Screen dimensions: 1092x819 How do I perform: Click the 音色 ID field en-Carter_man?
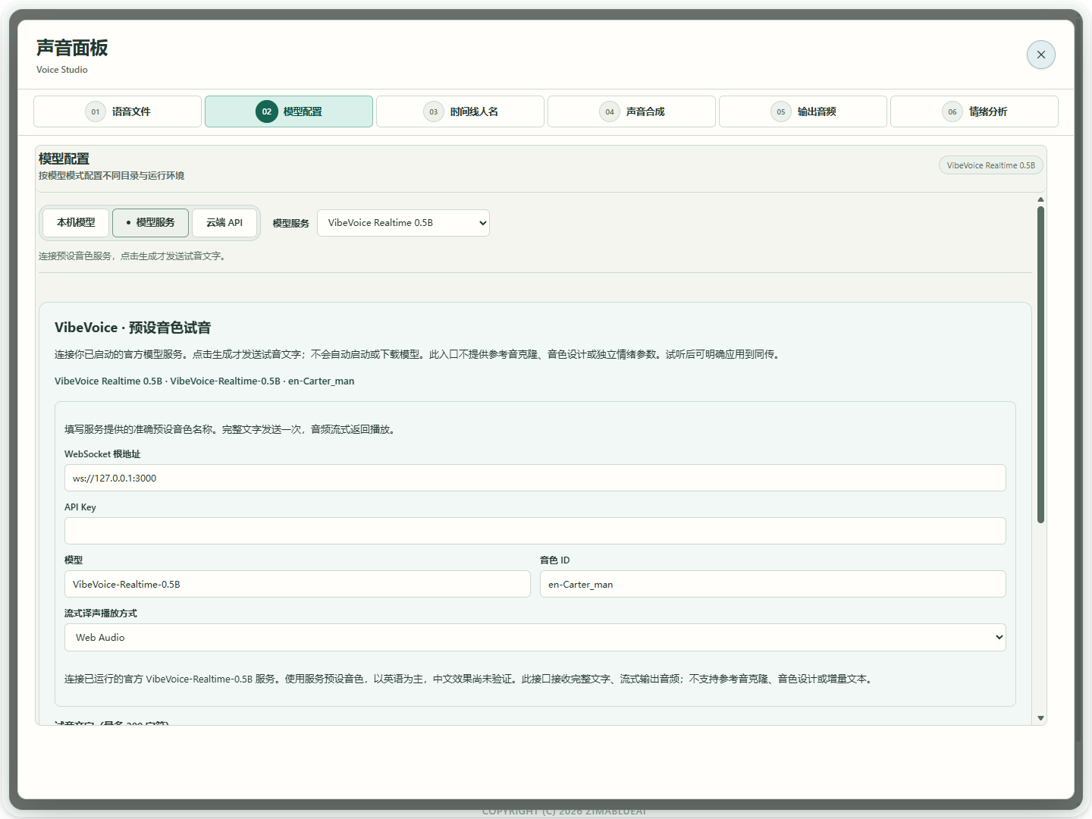click(x=773, y=585)
